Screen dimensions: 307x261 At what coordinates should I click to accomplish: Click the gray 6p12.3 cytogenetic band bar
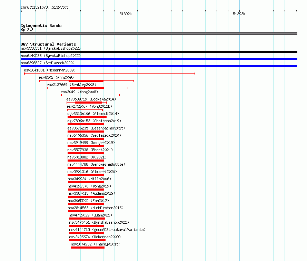pos(159,33)
